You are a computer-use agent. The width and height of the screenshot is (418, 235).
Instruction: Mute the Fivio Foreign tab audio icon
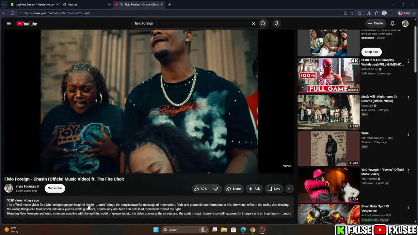click(121, 5)
